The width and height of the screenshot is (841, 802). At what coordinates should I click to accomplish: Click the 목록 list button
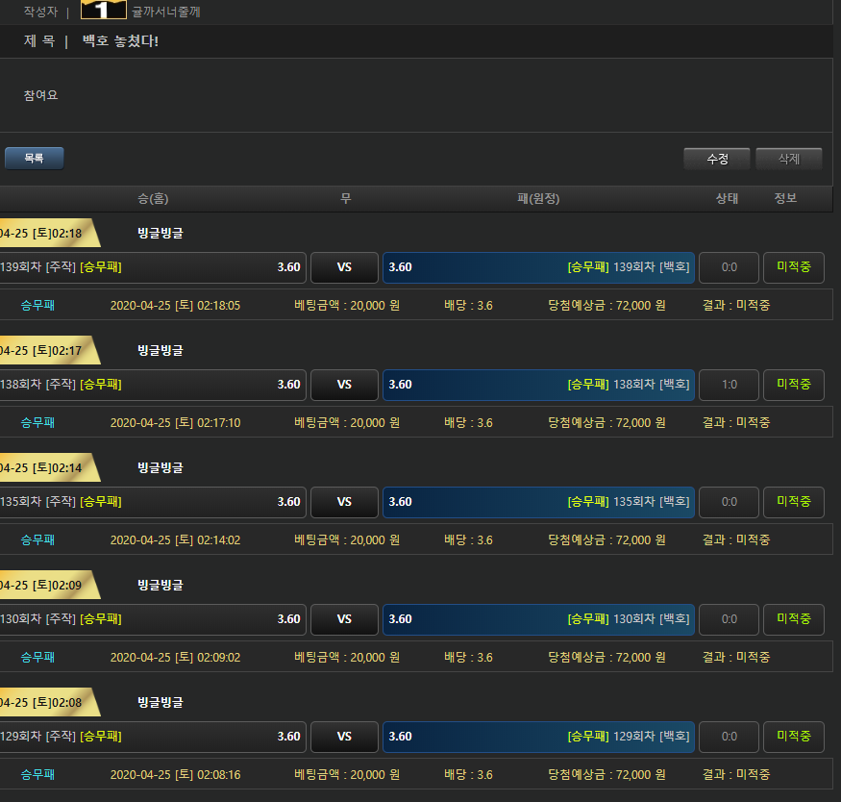(x=34, y=159)
